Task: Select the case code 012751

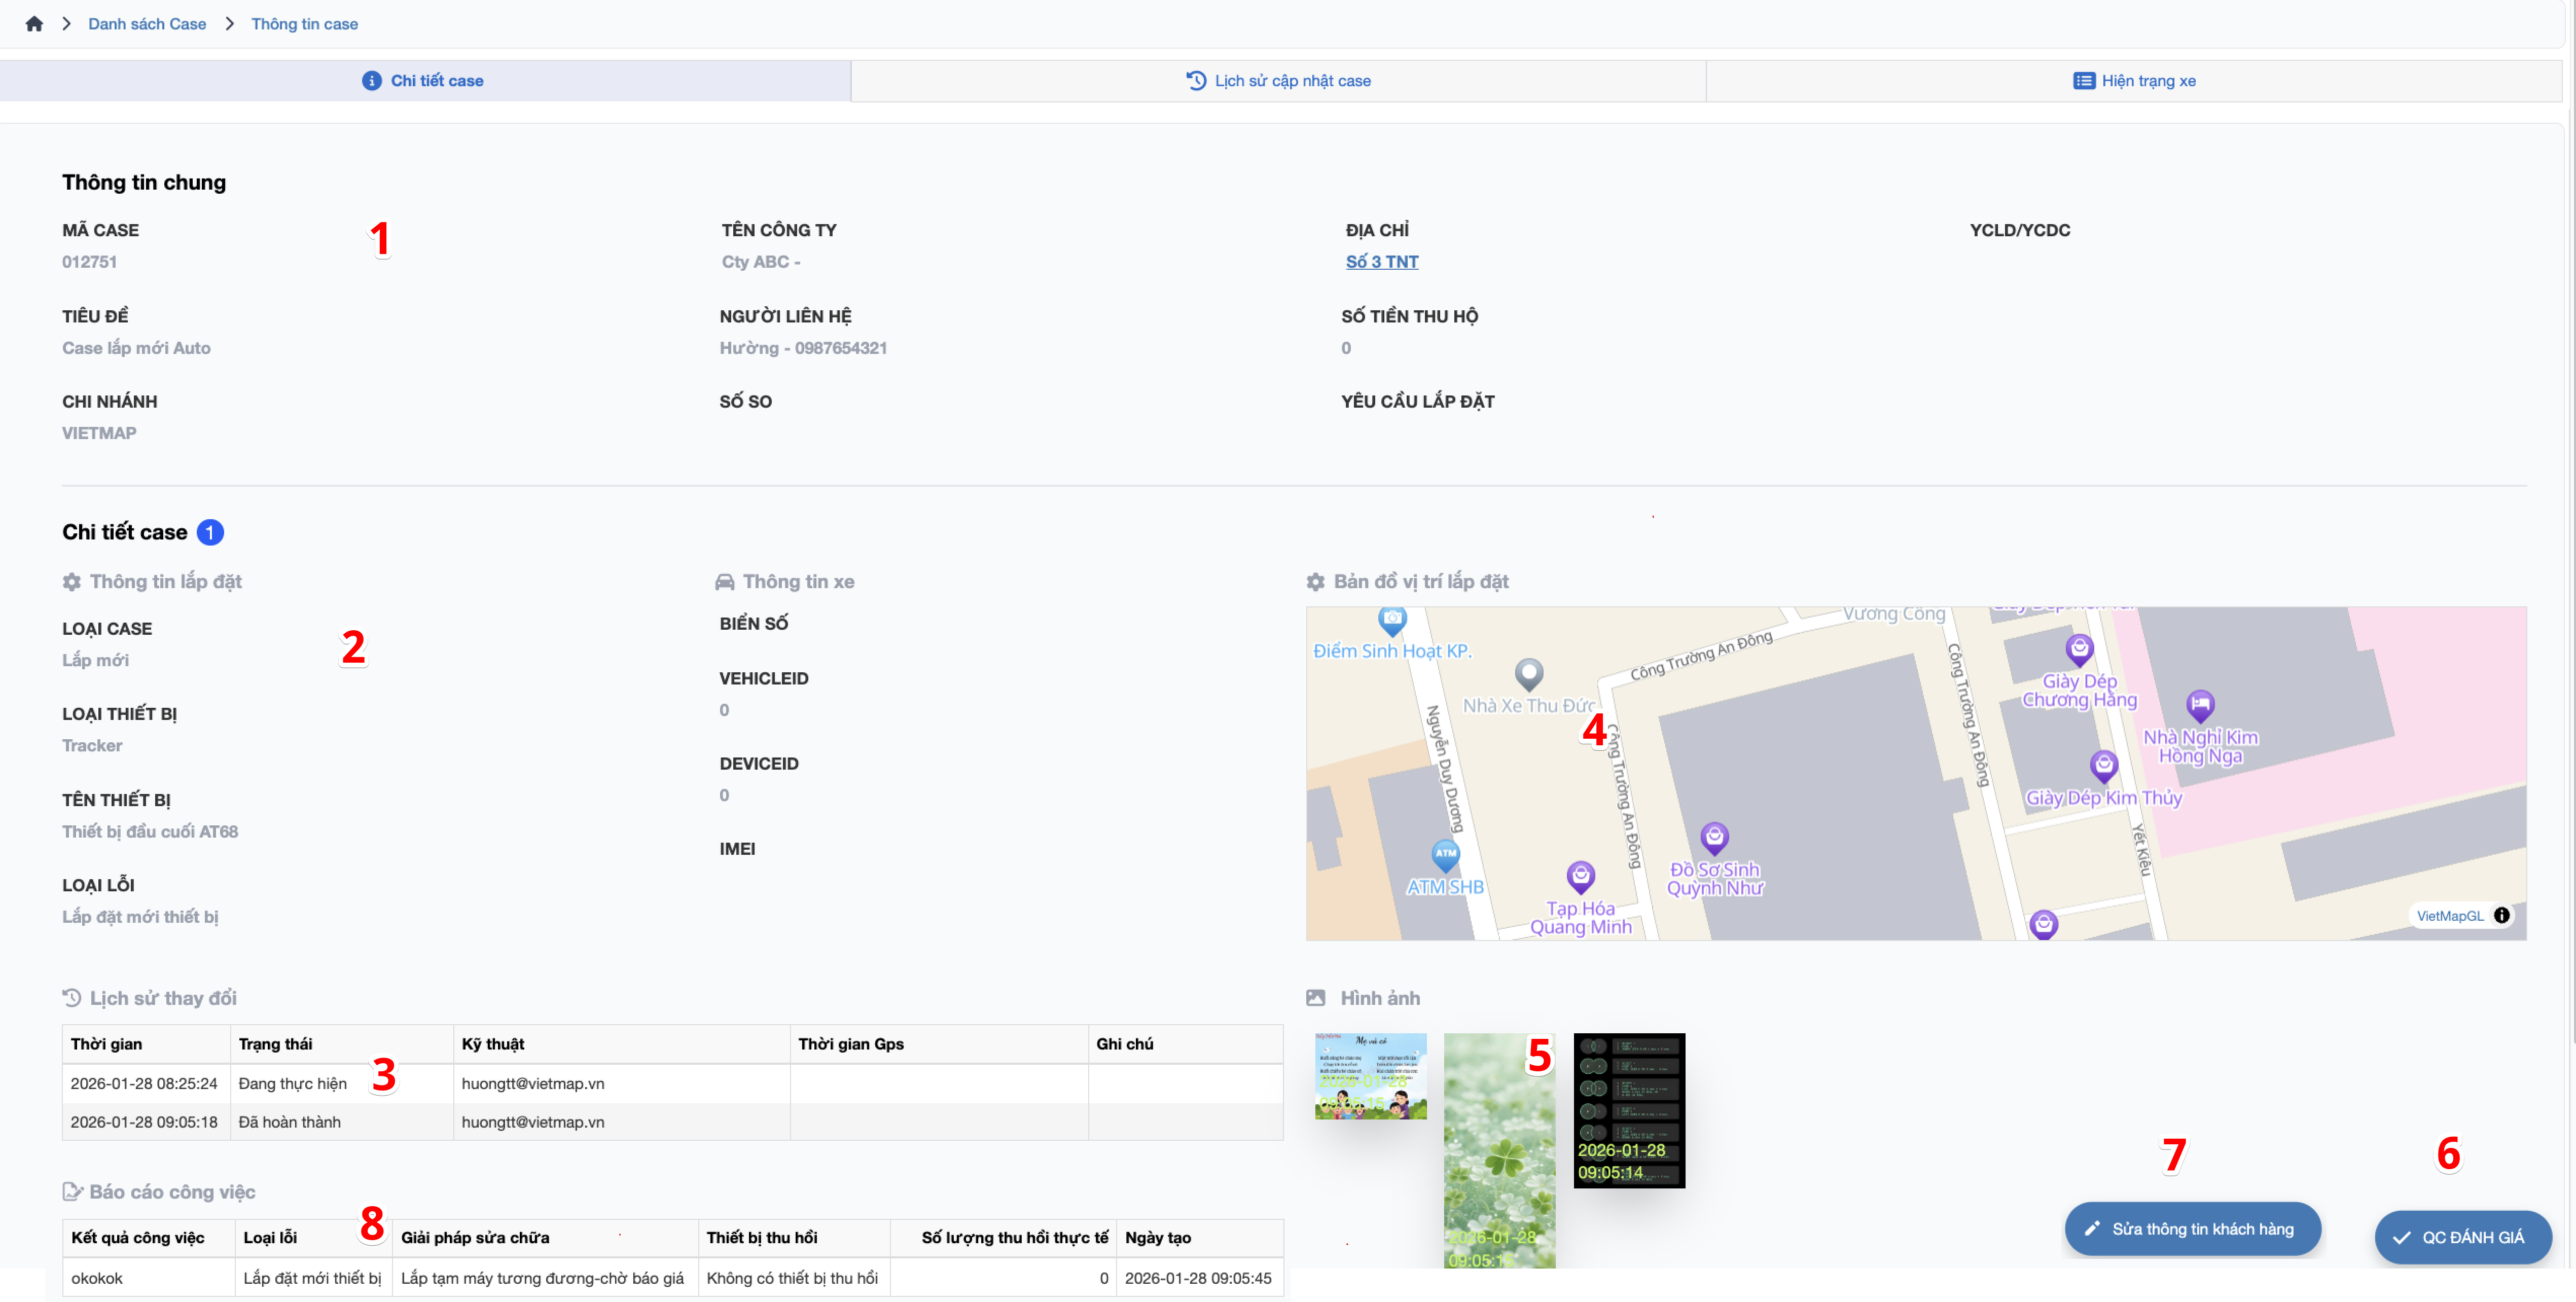Action: click(x=89, y=261)
